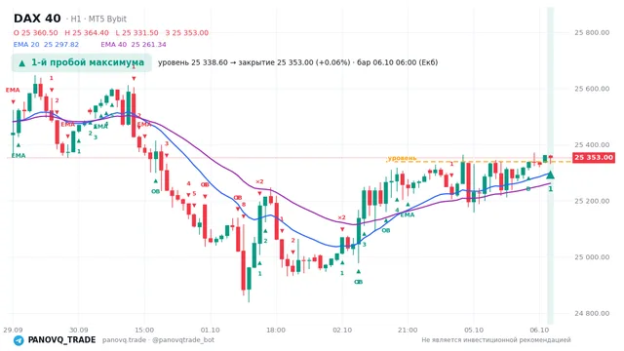The height and width of the screenshot is (351, 624).
Task: Click the panovq.trade · @panovqtrade_bot link
Action: pyautogui.click(x=158, y=340)
